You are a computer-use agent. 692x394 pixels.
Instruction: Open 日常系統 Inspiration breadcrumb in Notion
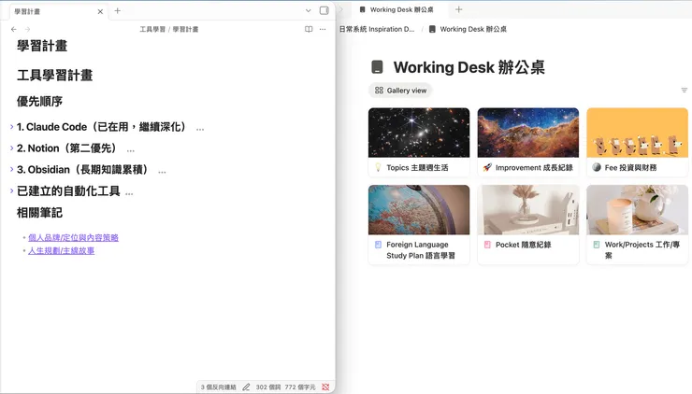click(377, 29)
